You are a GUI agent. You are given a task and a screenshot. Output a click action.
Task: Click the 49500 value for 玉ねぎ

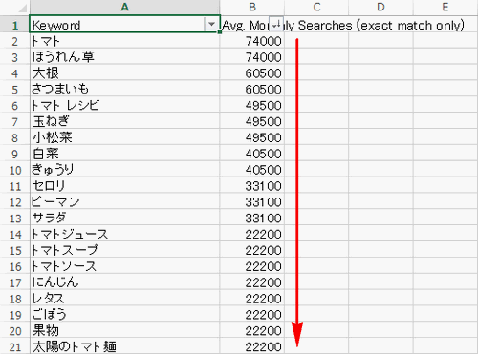pos(252,121)
